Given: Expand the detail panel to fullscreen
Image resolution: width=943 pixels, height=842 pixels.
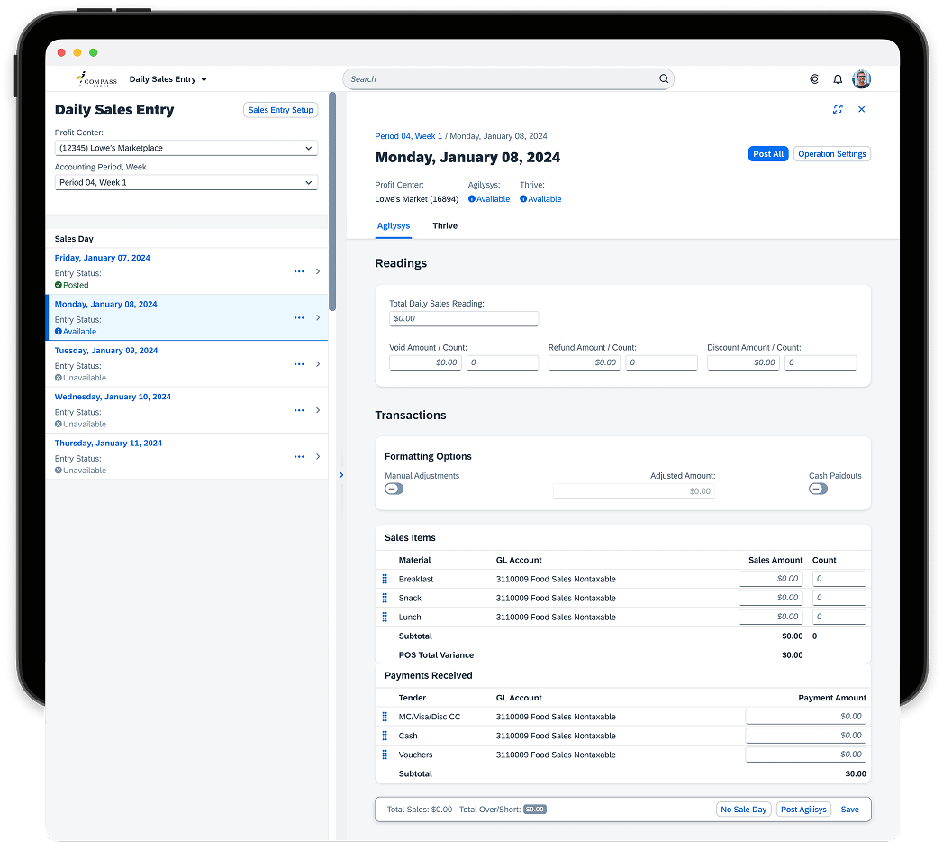Looking at the screenshot, I should tap(837, 109).
